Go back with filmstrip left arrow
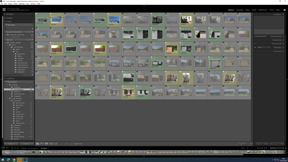Image resolution: width=288 pixels, height=162 pixels. (x=15, y=148)
